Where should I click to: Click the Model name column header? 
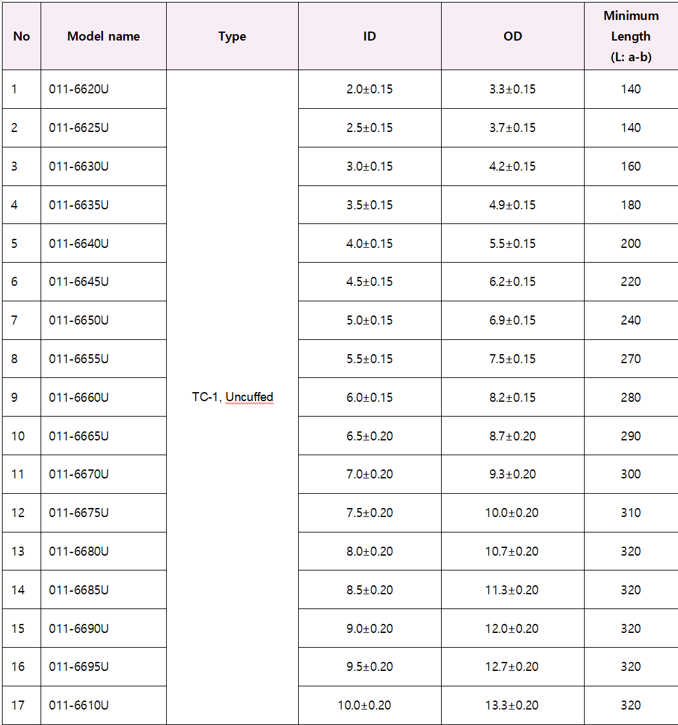point(103,37)
